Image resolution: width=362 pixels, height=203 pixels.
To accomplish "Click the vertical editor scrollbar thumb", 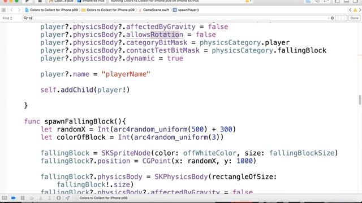I will click(x=360, y=100).
